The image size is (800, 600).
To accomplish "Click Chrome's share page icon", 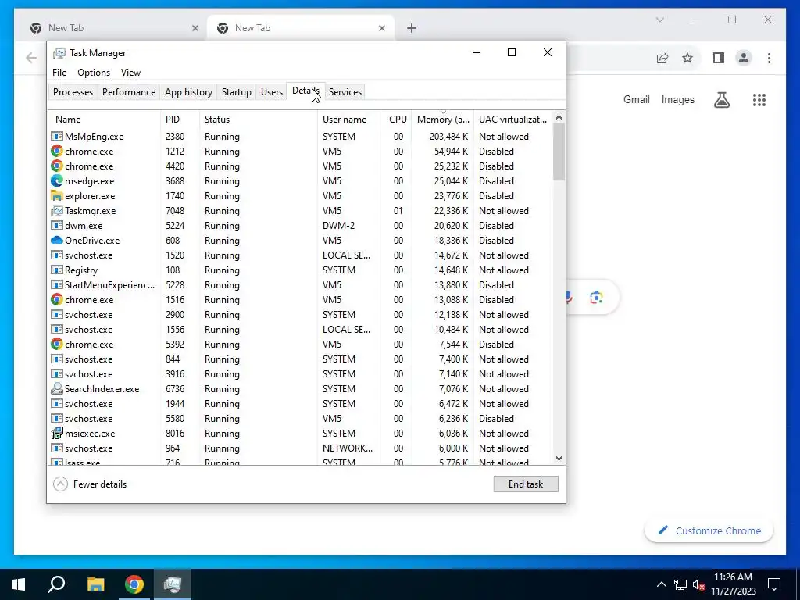I will pos(662,58).
